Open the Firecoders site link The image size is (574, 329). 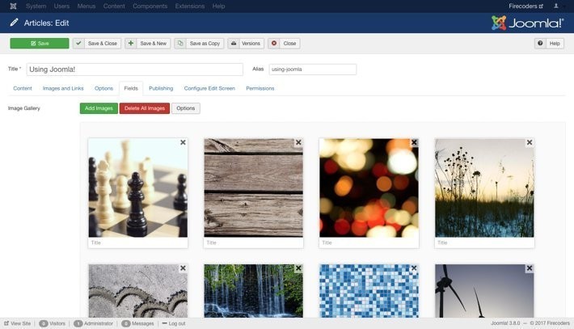coord(525,6)
